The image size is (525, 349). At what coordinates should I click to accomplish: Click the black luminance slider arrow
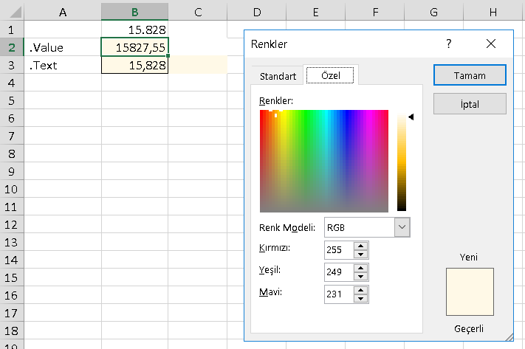pos(411,117)
